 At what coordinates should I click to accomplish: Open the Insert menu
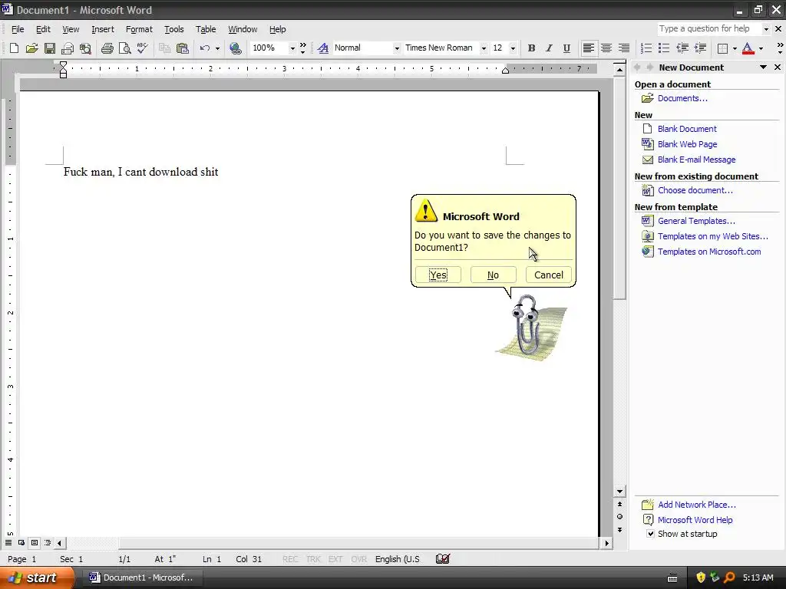click(x=103, y=29)
